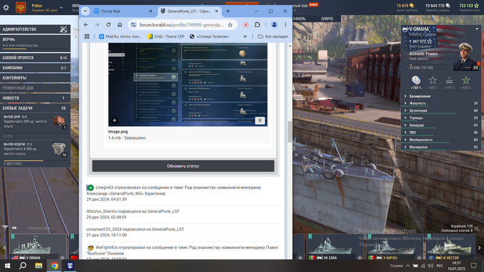
Task: Click the Обновить статус button
Action: pos(183,166)
